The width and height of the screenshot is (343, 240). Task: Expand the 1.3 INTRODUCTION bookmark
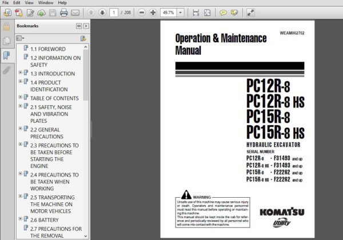[x=21, y=72]
